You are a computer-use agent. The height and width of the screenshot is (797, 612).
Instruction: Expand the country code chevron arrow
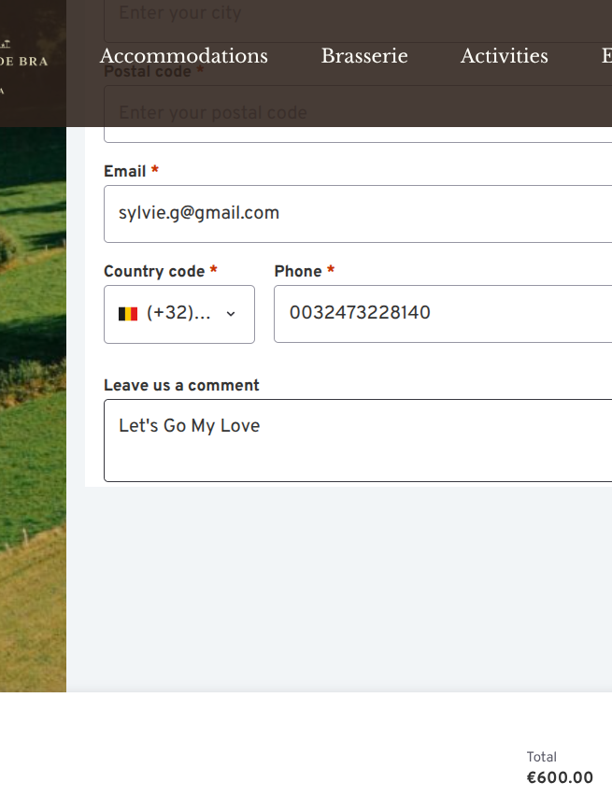pyautogui.click(x=231, y=314)
